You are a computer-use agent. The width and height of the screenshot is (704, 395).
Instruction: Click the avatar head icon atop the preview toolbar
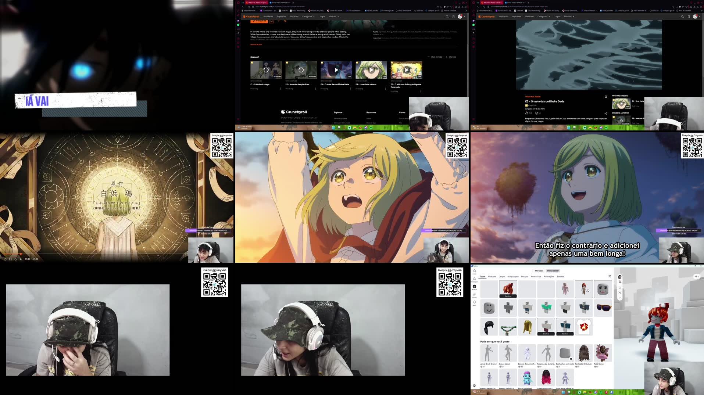pos(620,277)
